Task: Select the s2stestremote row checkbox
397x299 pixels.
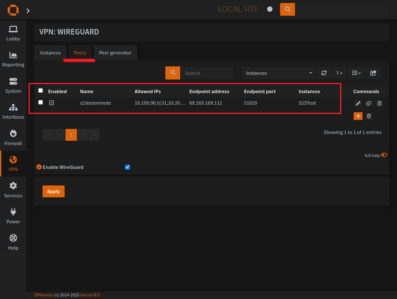Action: click(x=40, y=102)
